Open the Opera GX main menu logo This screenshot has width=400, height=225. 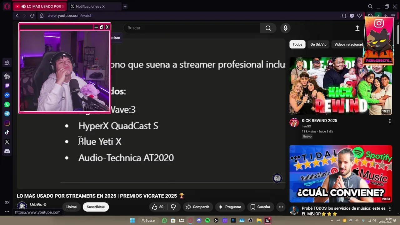(7, 6)
